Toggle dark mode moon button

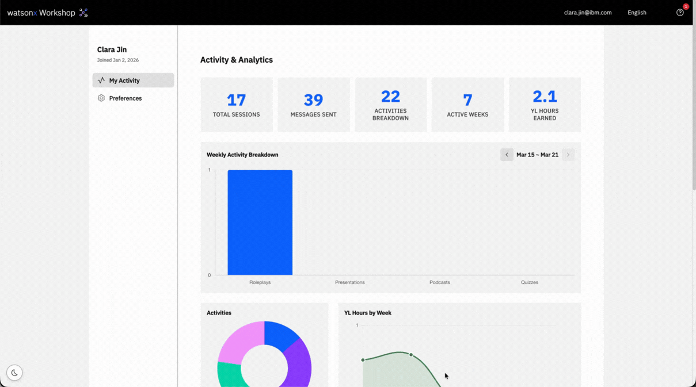[x=14, y=373]
